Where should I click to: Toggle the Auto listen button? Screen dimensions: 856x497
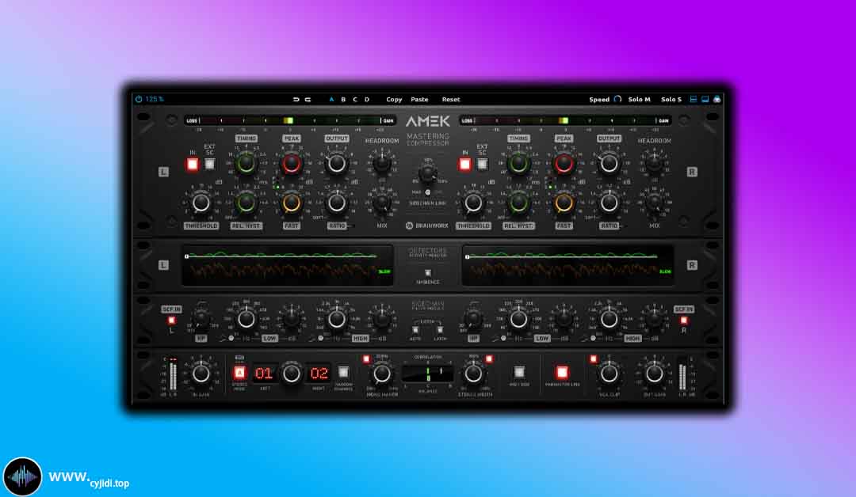(x=415, y=330)
